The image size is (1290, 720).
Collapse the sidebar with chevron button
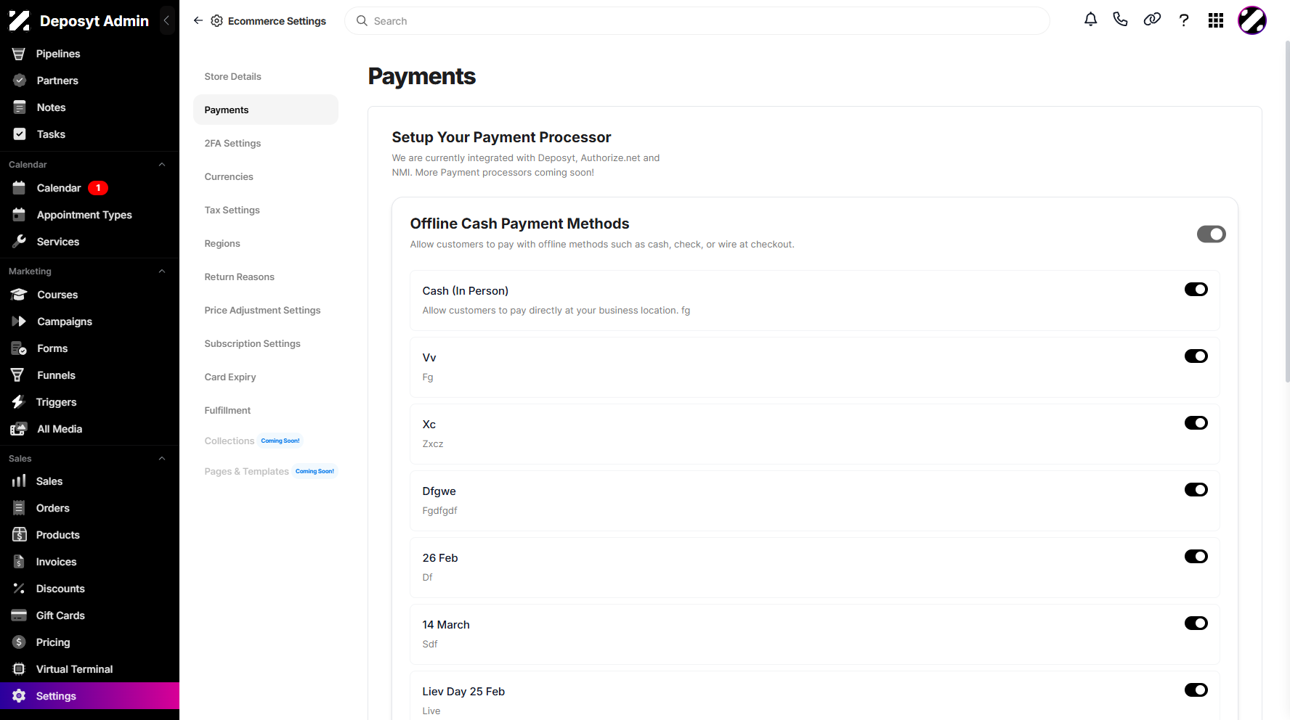166,20
